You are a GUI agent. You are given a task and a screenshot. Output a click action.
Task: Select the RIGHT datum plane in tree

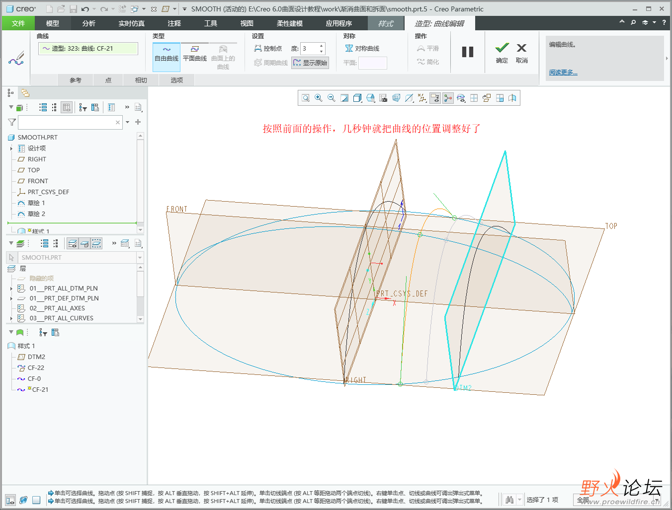(37, 159)
